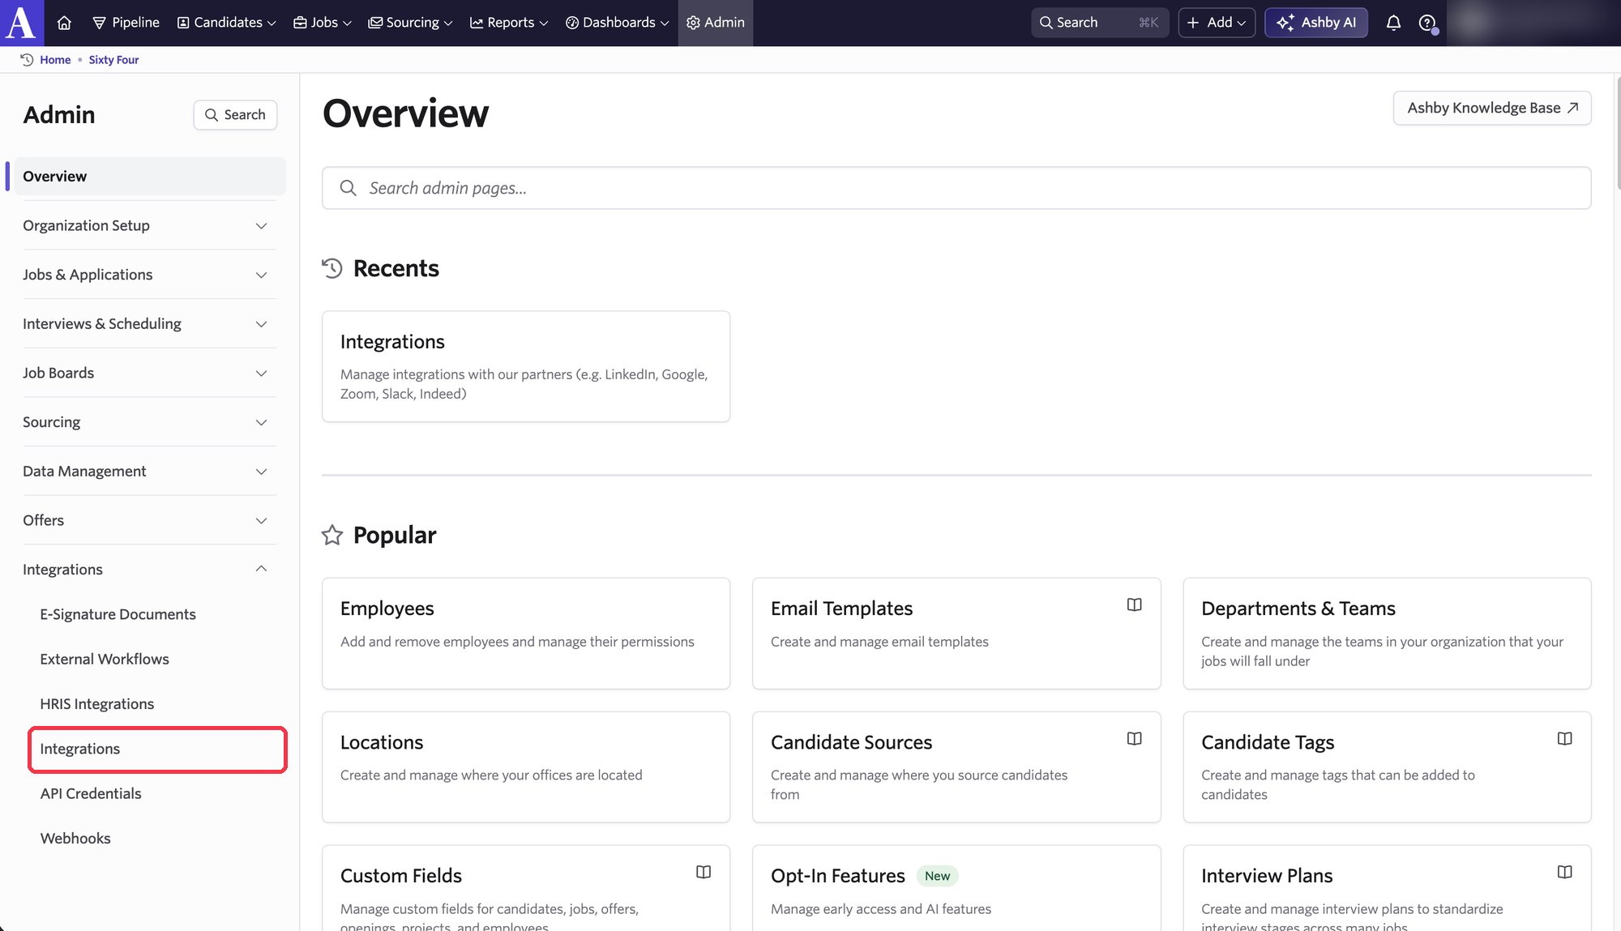Click the Search button in Admin sidebar
Image resolution: width=1621 pixels, height=931 pixels.
[x=235, y=115]
